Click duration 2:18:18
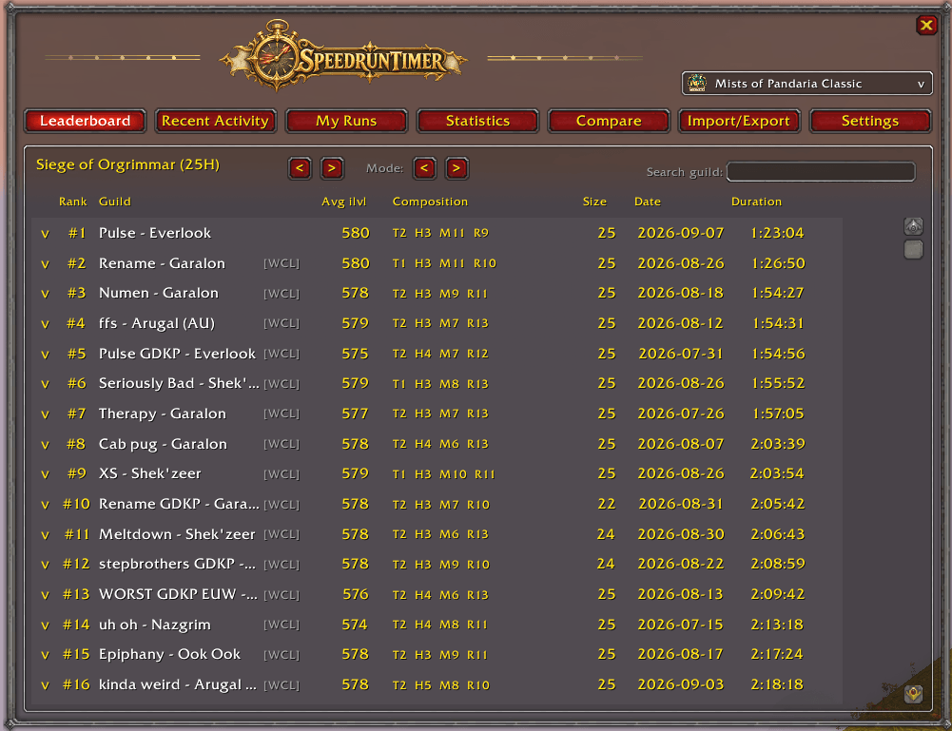This screenshot has height=731, width=952. click(777, 684)
